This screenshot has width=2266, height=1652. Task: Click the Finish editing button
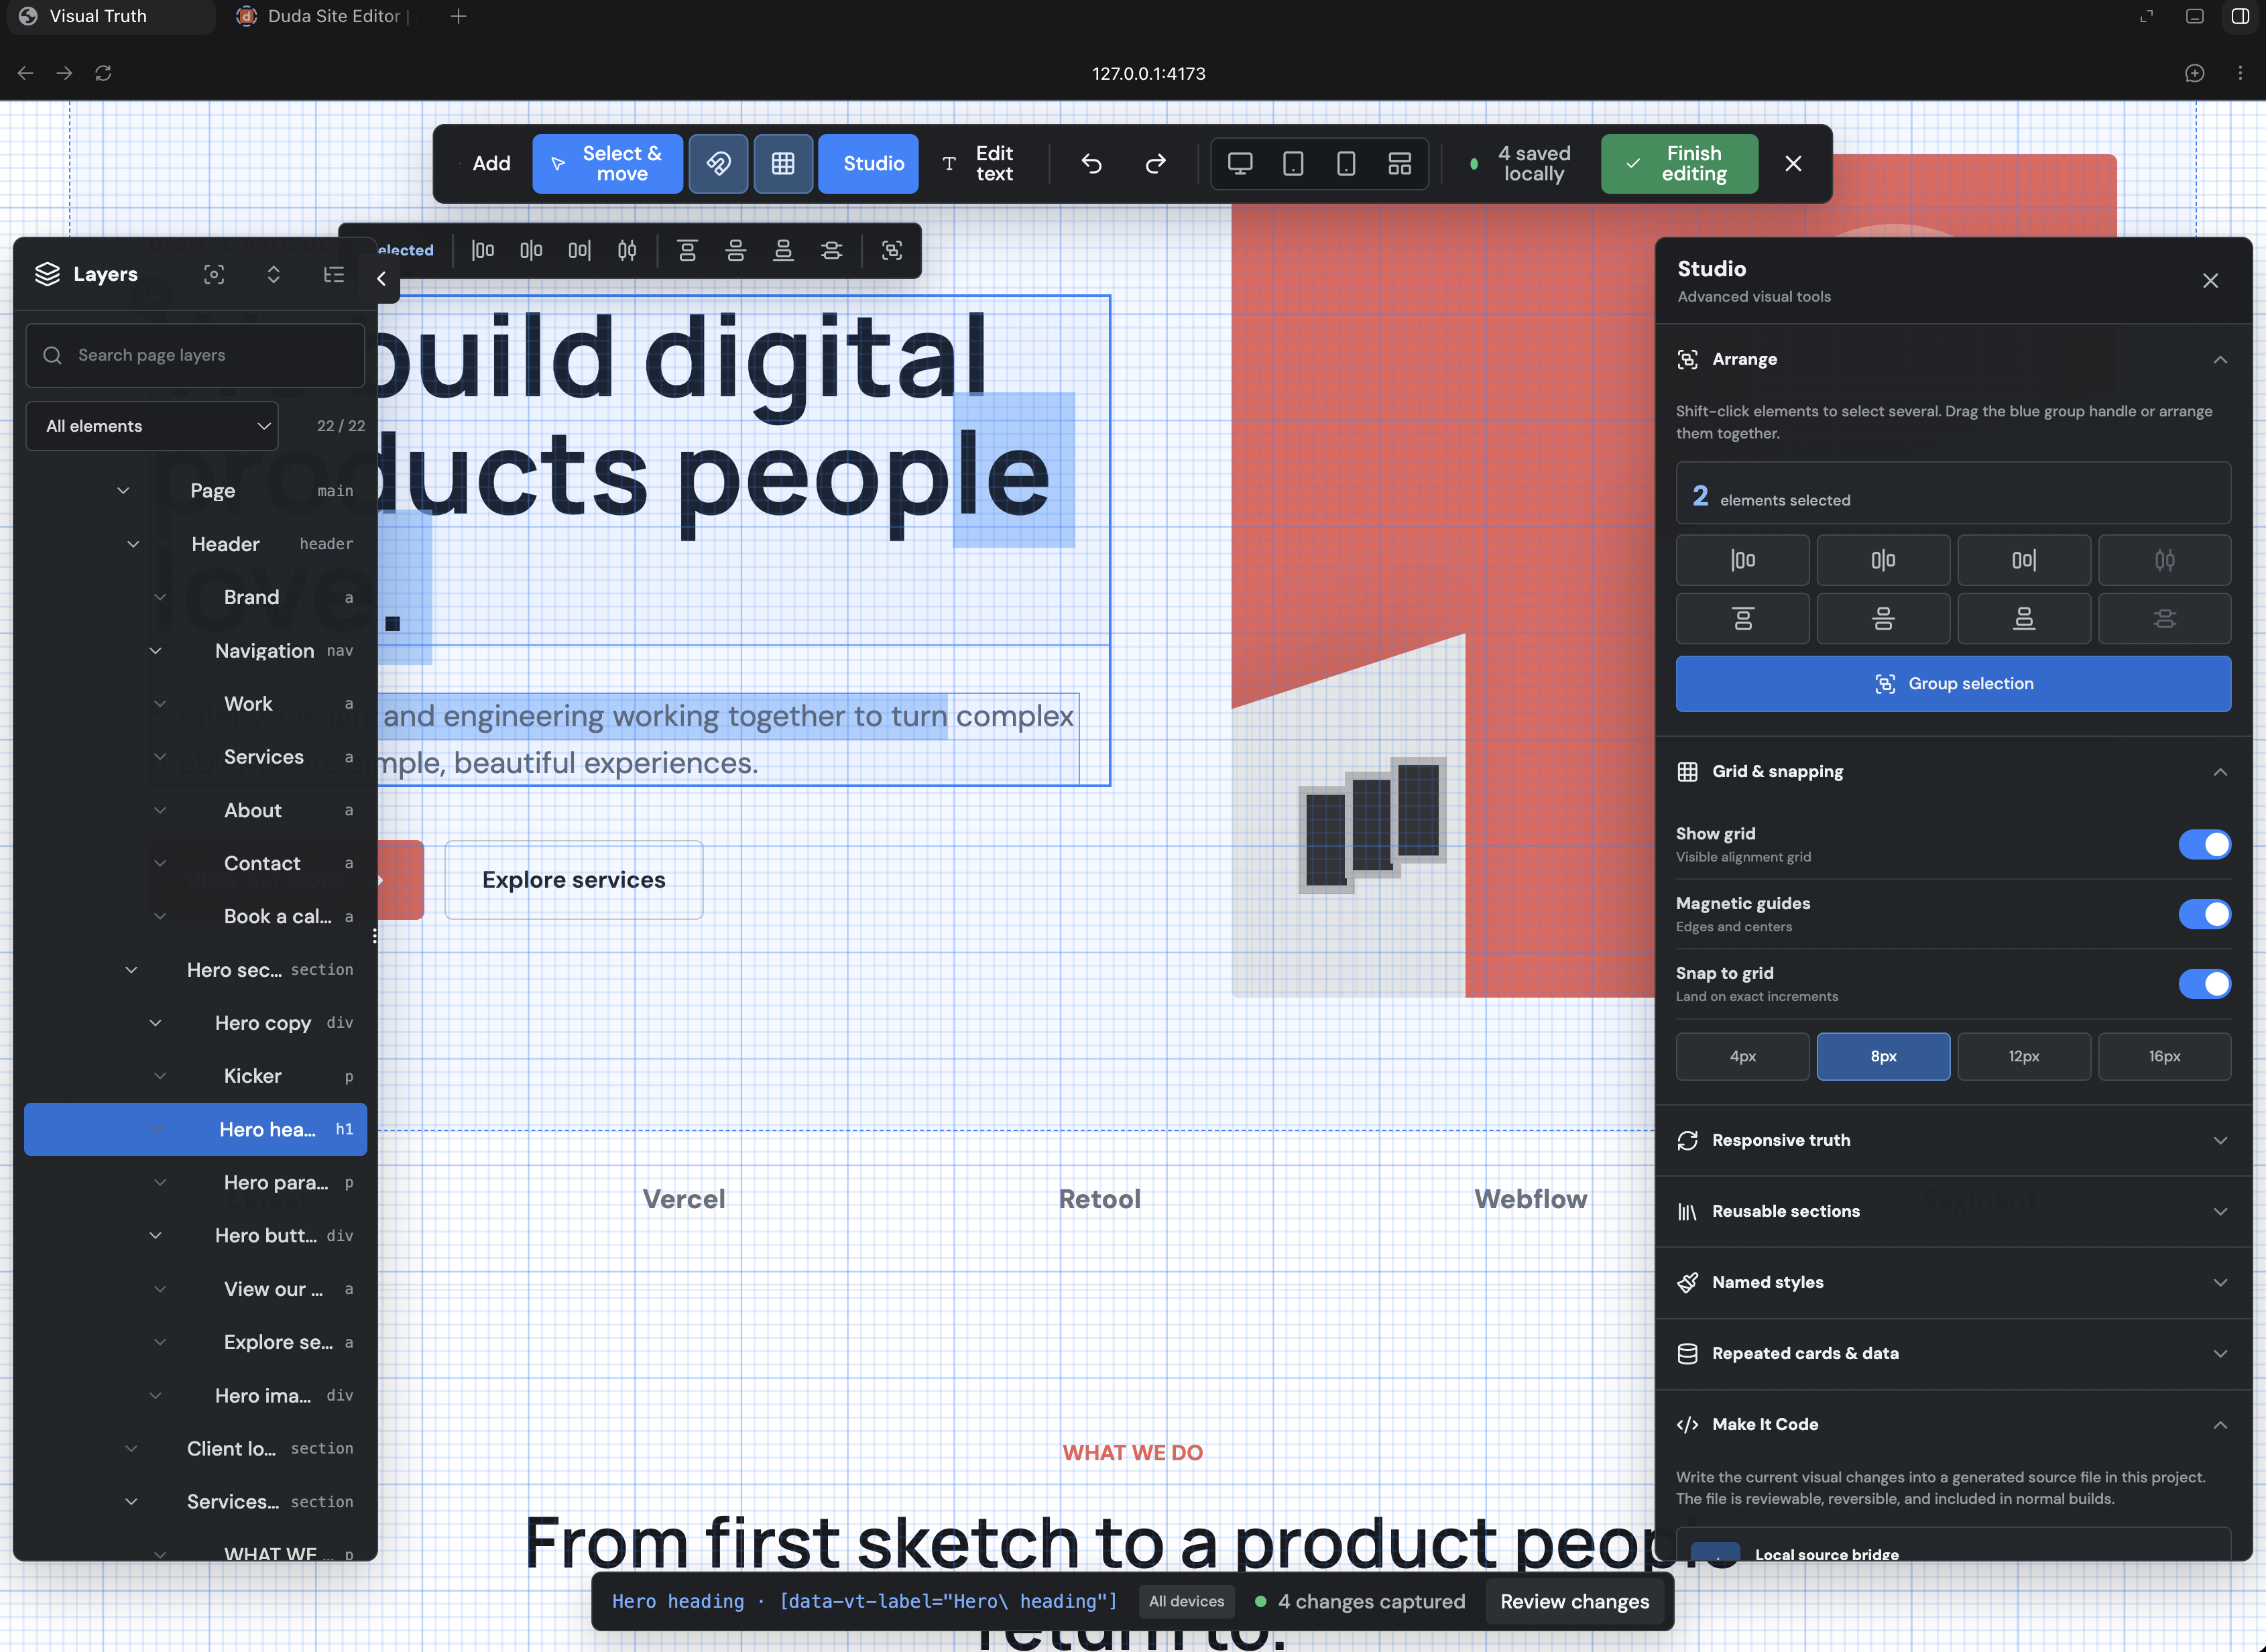[1679, 163]
